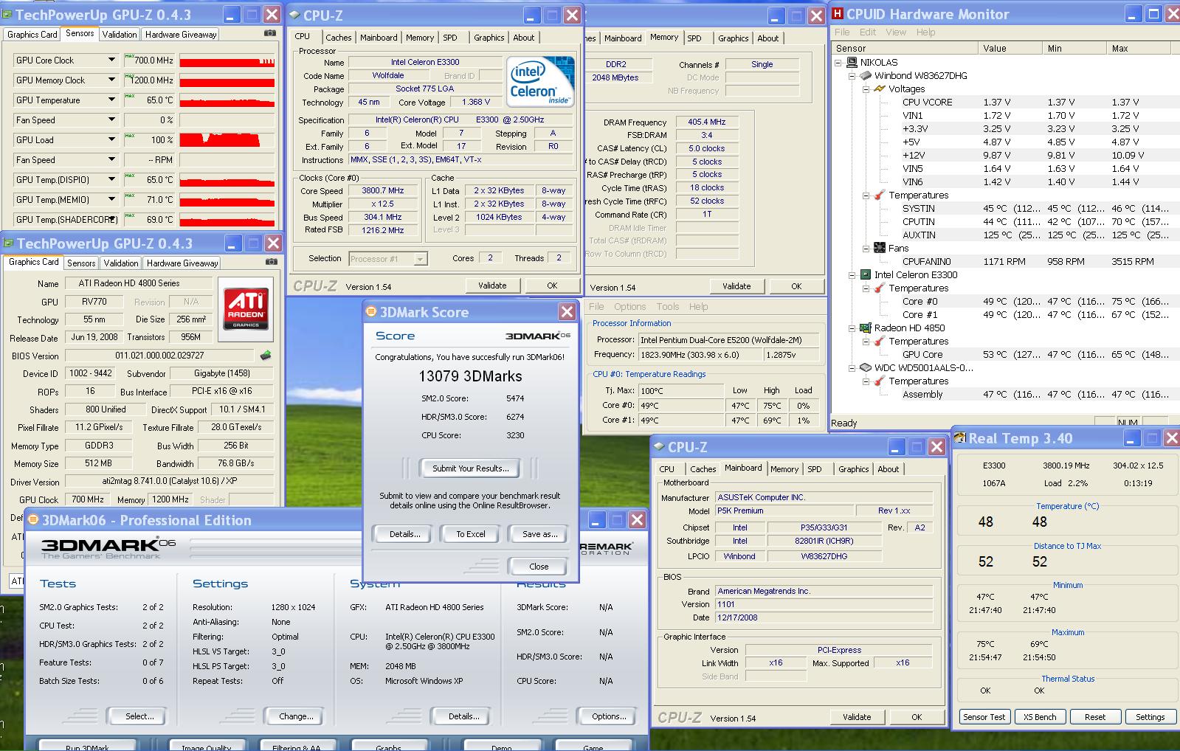Click the Voltages lightning icon in the tree
The width and height of the screenshot is (1180, 751).
[879, 89]
